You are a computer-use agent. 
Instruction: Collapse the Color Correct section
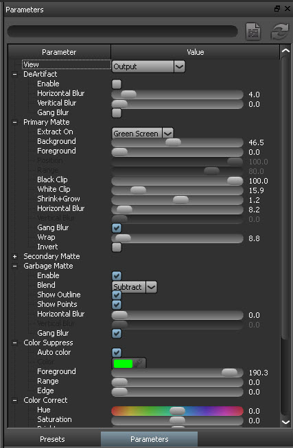15,400
